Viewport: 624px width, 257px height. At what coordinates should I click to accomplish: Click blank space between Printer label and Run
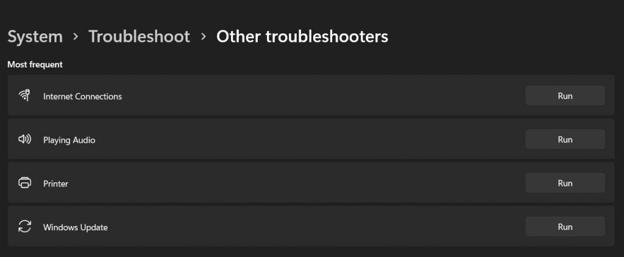tap(292, 183)
